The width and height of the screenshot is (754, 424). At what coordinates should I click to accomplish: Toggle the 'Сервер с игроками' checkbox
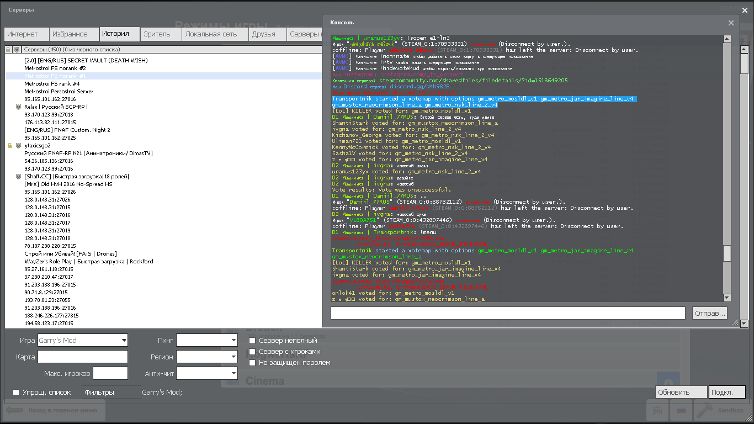[252, 352]
